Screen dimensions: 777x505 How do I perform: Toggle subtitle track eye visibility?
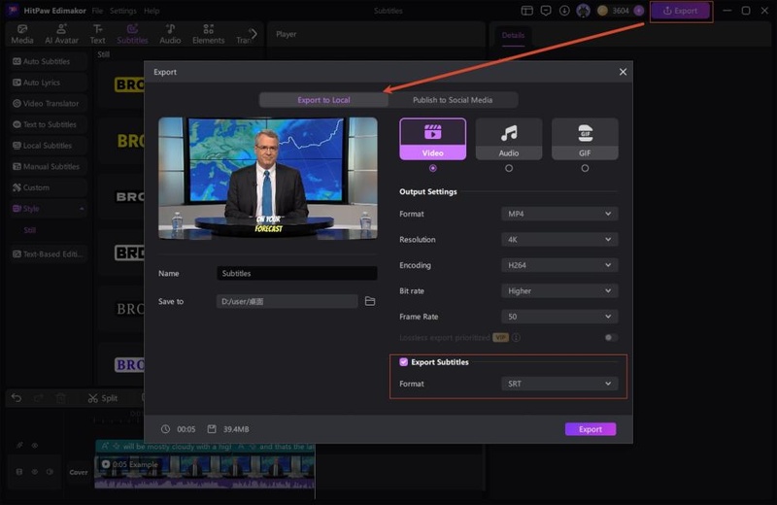click(x=35, y=446)
